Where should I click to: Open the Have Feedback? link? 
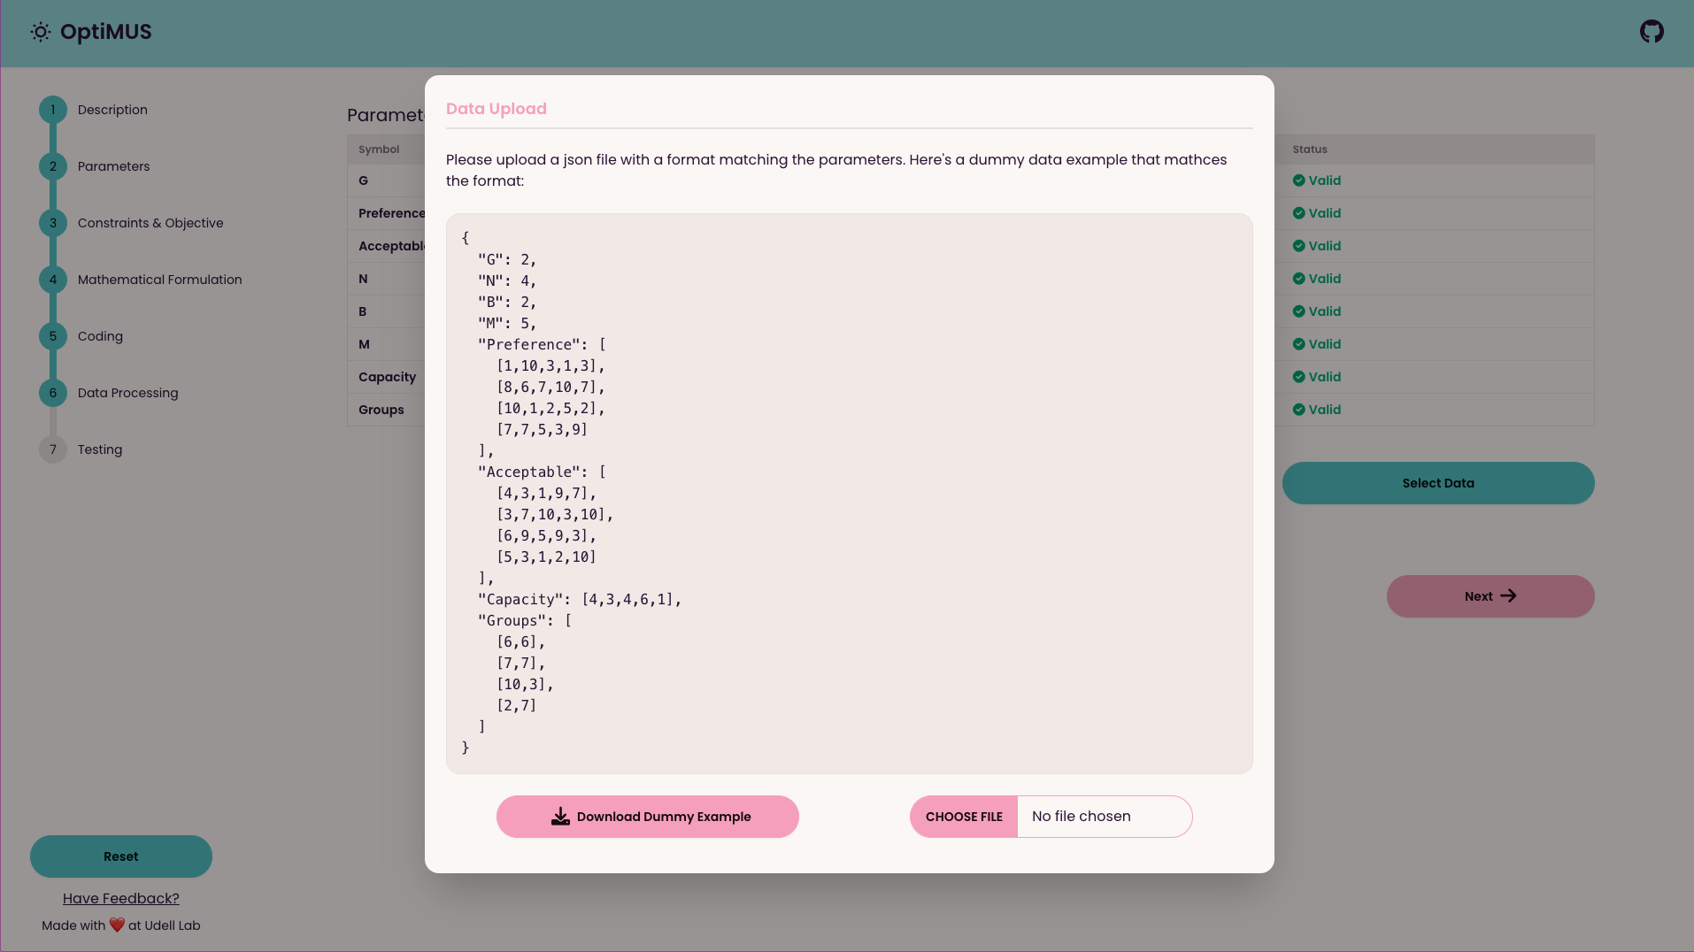120,898
